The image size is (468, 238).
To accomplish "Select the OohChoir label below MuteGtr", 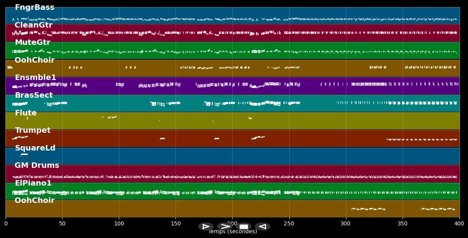I will [x=35, y=60].
